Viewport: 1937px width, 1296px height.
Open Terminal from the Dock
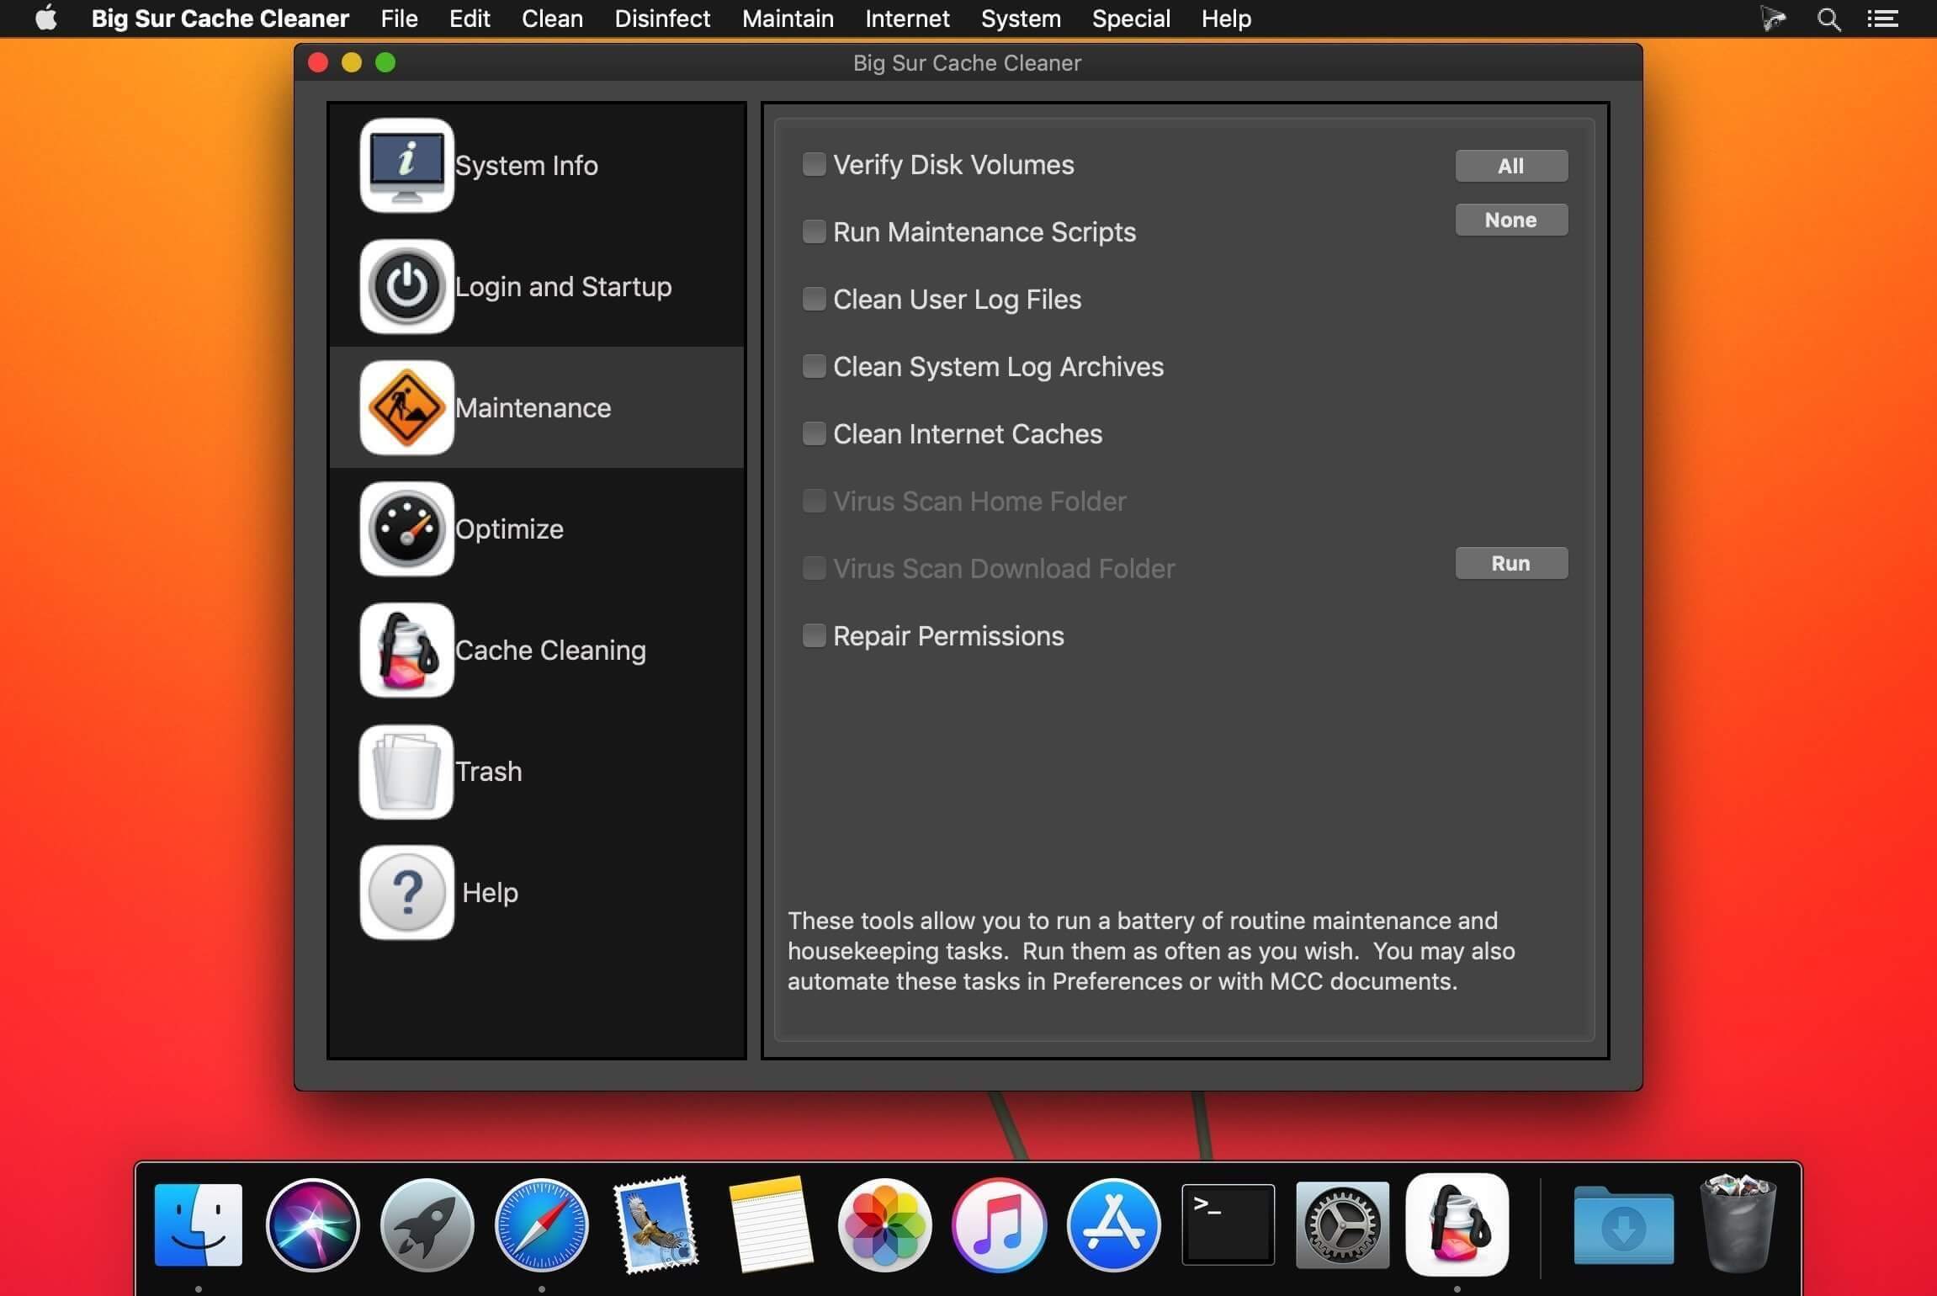click(1228, 1224)
